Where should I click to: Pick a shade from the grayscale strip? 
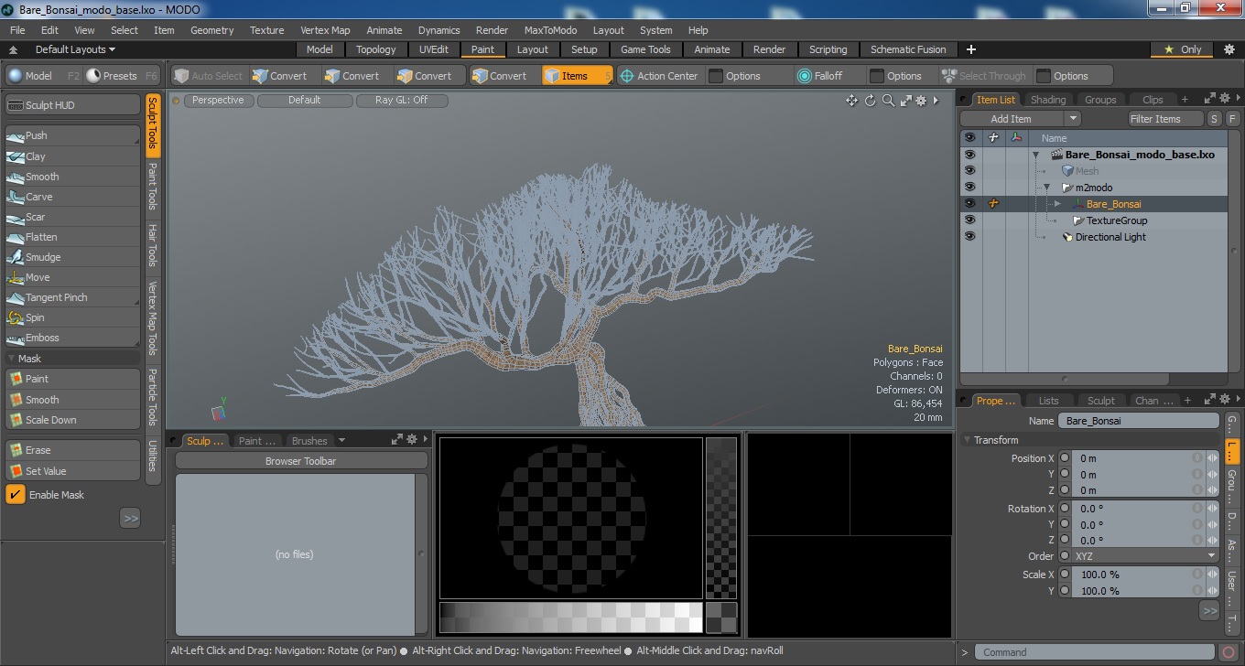tap(570, 618)
